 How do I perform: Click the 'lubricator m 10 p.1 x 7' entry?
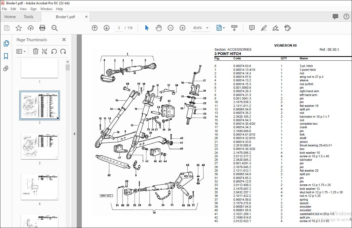(315, 117)
